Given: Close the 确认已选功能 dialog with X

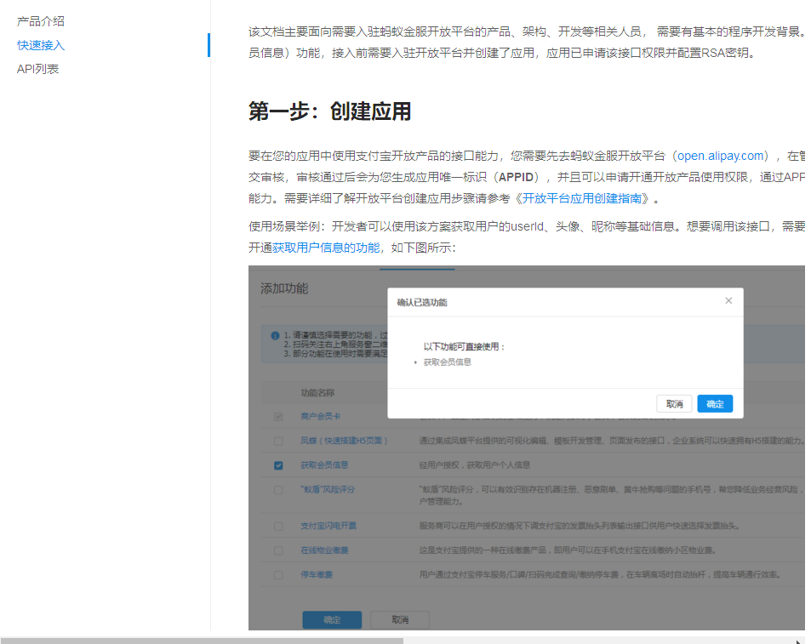Looking at the screenshot, I should click(x=728, y=300).
